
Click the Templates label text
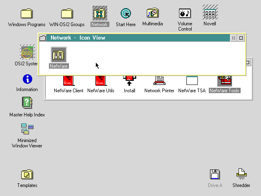pyautogui.click(x=27, y=185)
